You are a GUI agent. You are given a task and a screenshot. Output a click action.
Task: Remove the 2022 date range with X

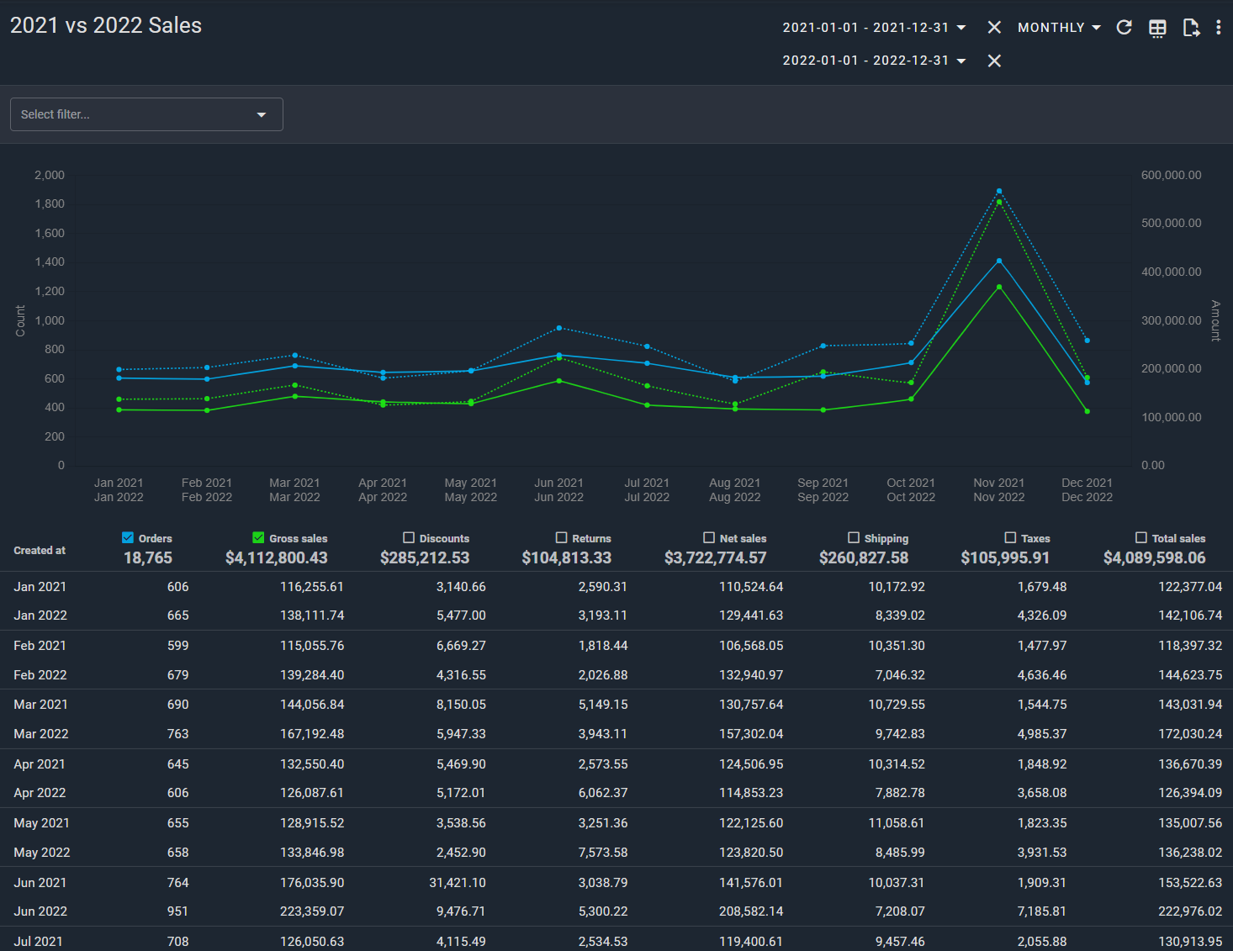994,61
